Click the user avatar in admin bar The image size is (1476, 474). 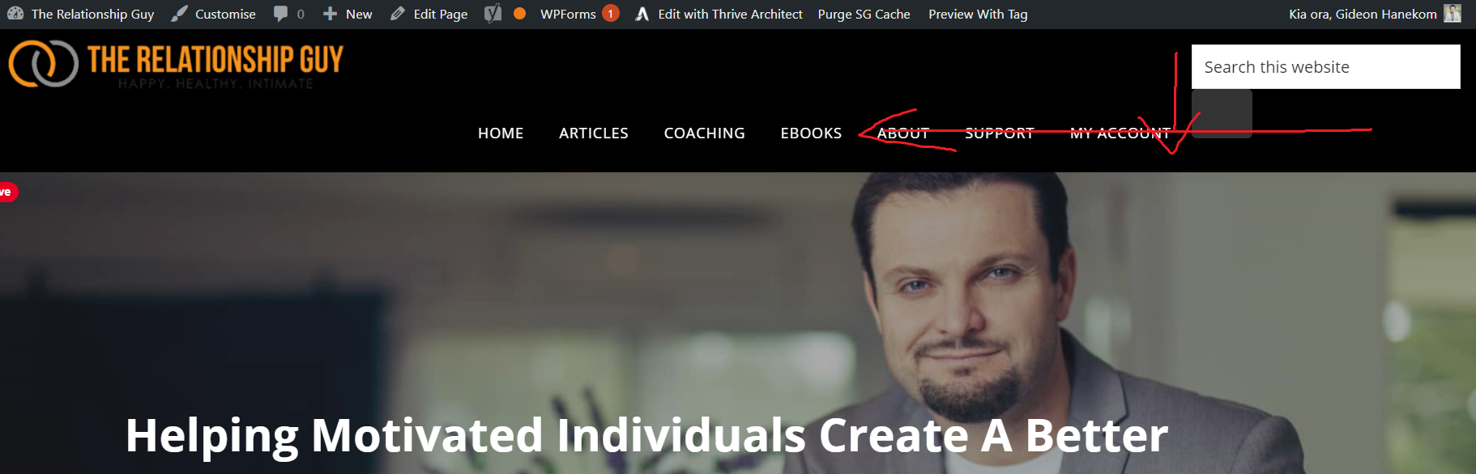1453,14
